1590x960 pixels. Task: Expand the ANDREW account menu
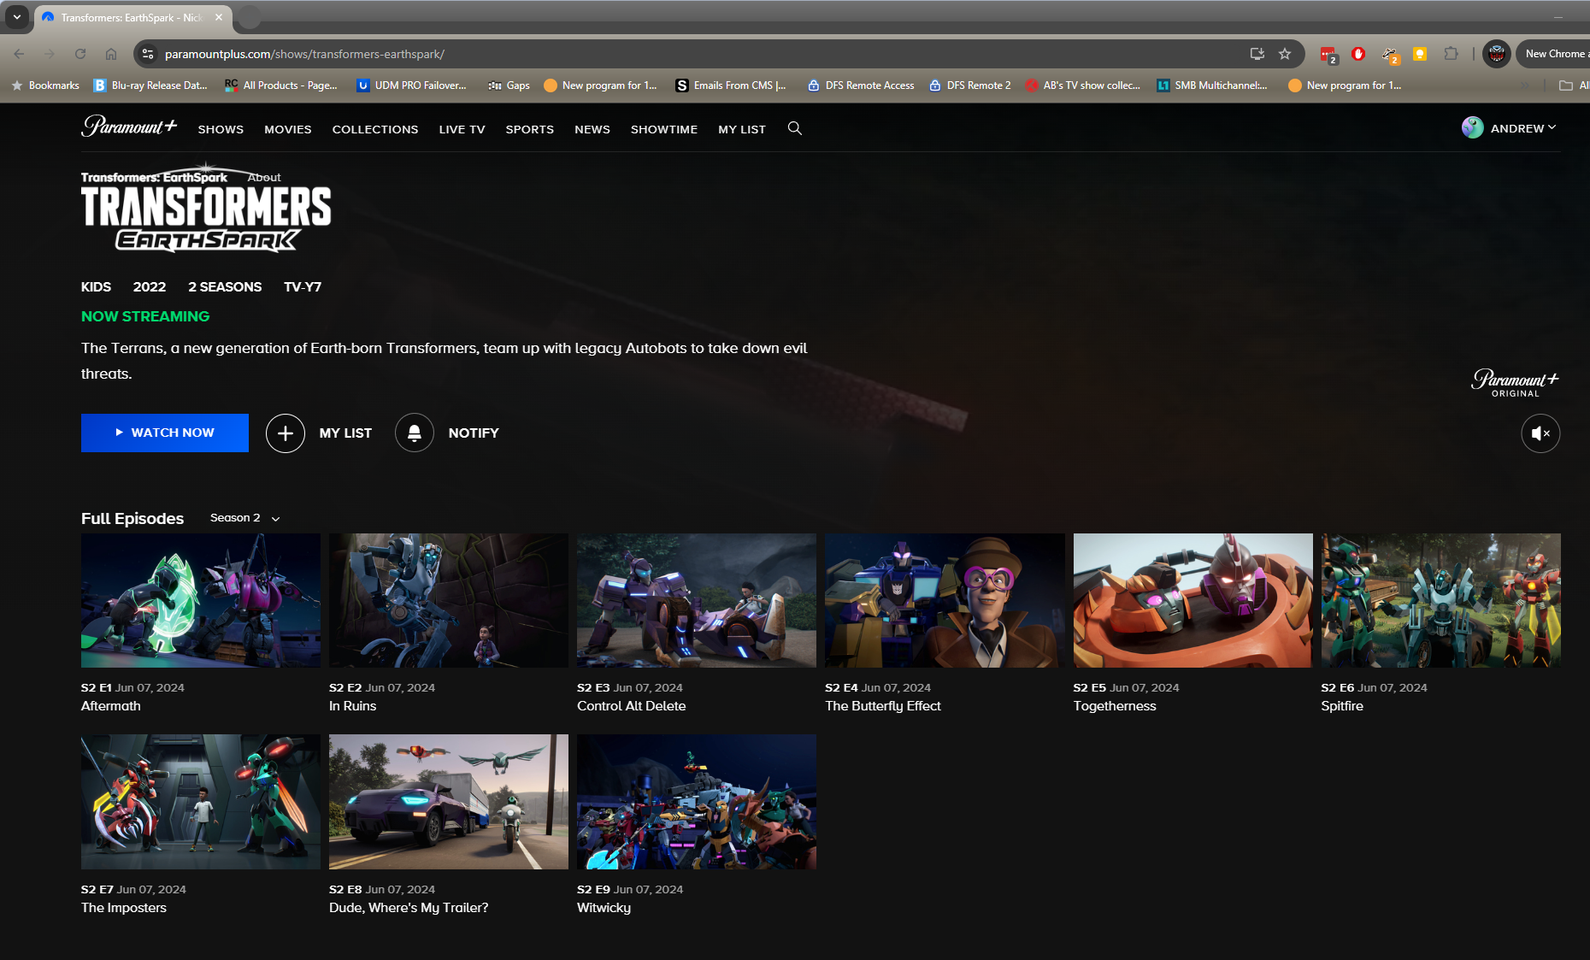pos(1523,128)
